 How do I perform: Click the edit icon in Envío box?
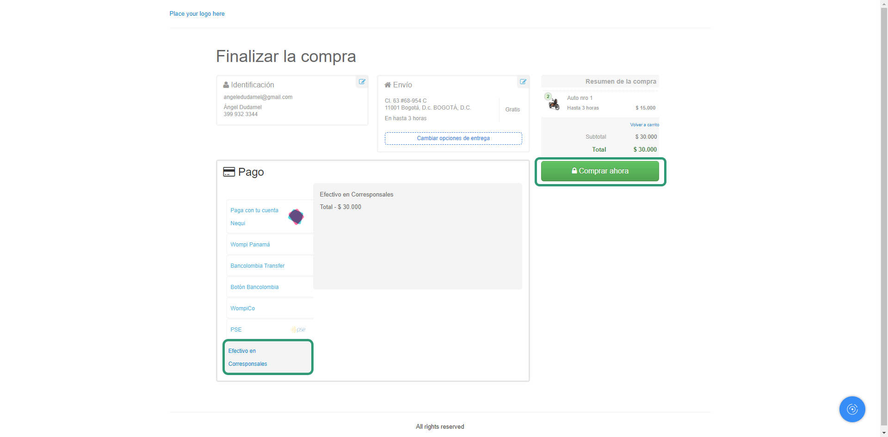[x=523, y=82]
